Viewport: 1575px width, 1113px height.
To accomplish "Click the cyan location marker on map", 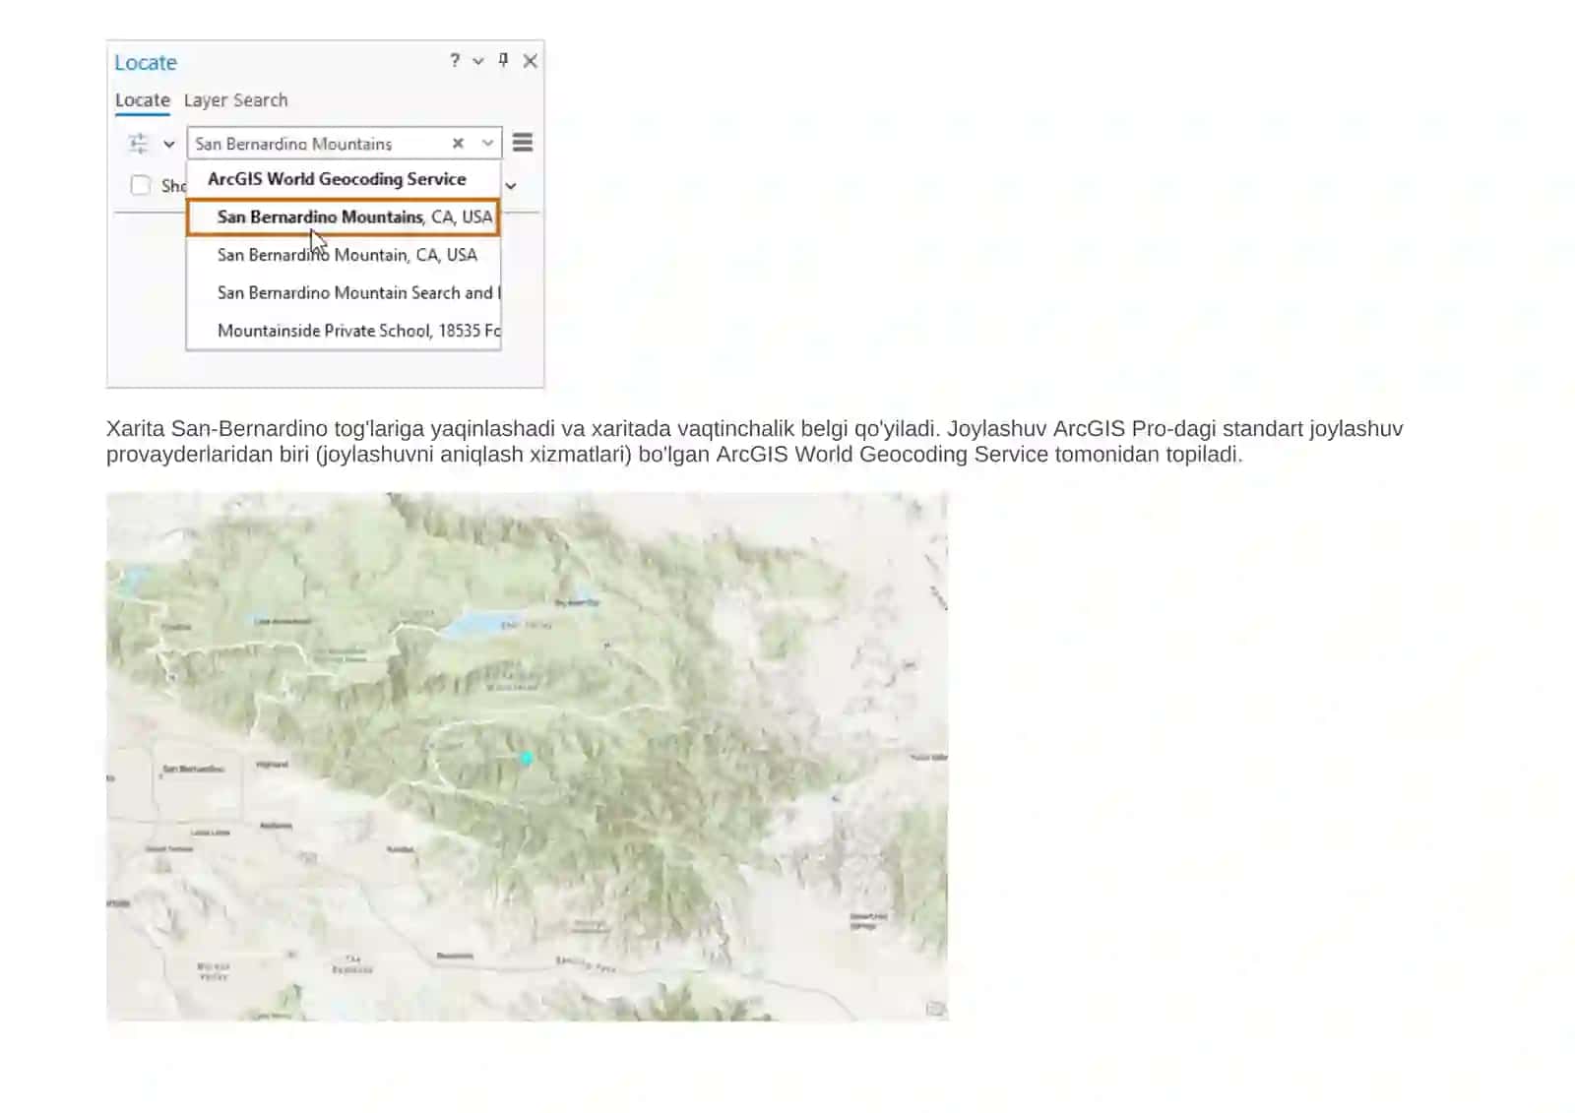I will pos(527,758).
